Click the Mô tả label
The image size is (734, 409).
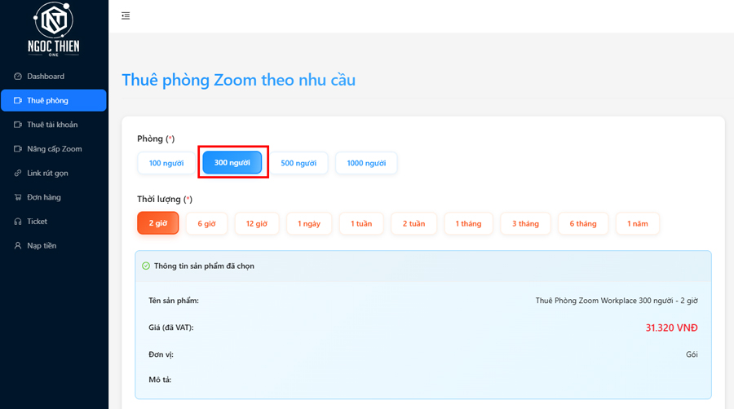pos(160,380)
